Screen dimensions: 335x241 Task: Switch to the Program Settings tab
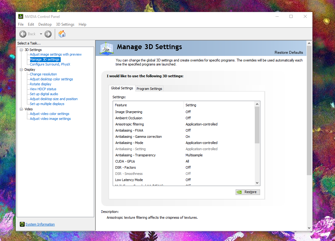[149, 89]
